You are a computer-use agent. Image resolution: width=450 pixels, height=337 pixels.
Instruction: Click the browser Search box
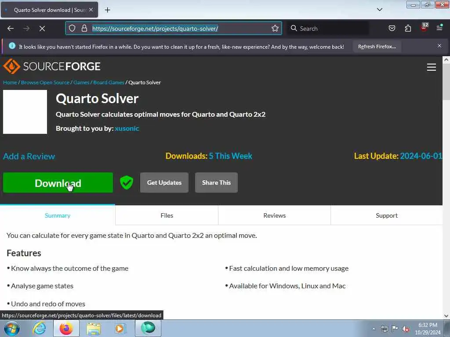(x=328, y=29)
